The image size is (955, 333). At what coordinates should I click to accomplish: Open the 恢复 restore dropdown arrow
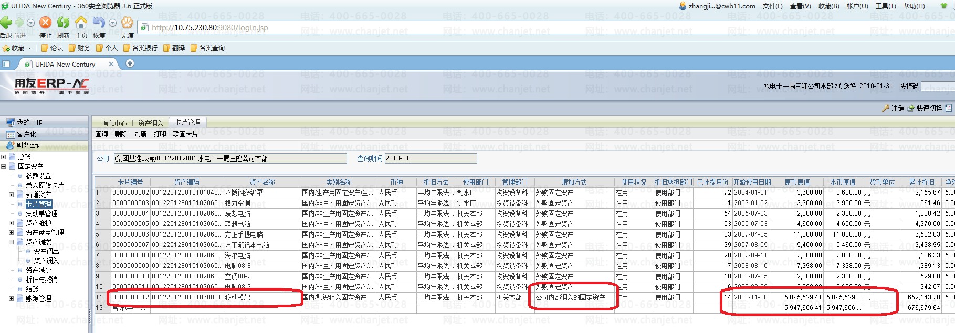pos(112,23)
